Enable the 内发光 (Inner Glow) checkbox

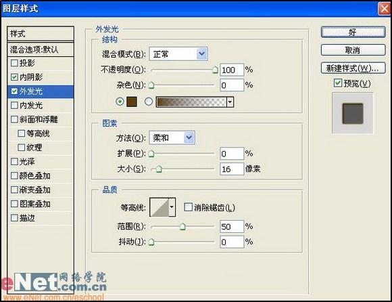pos(14,105)
